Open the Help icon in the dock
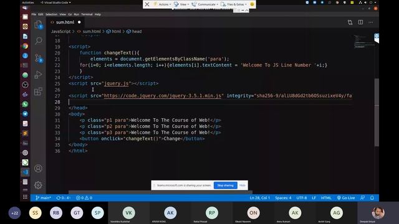Image resolution: width=399 pixels, height=224 pixels. tap(25, 55)
